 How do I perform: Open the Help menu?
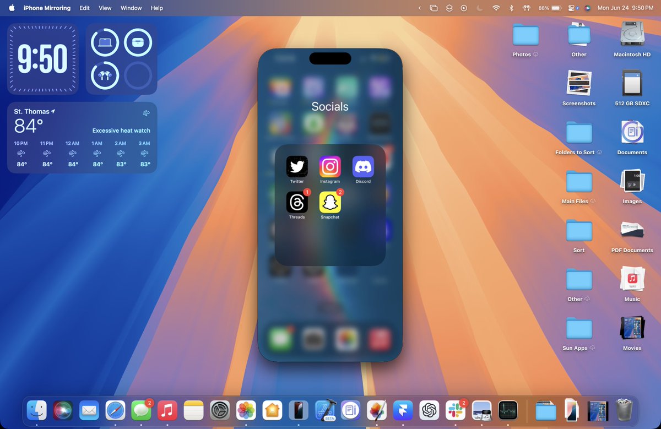(x=157, y=8)
